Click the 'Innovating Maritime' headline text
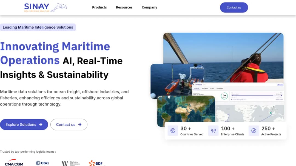The height and width of the screenshot is (166, 296). (55, 46)
